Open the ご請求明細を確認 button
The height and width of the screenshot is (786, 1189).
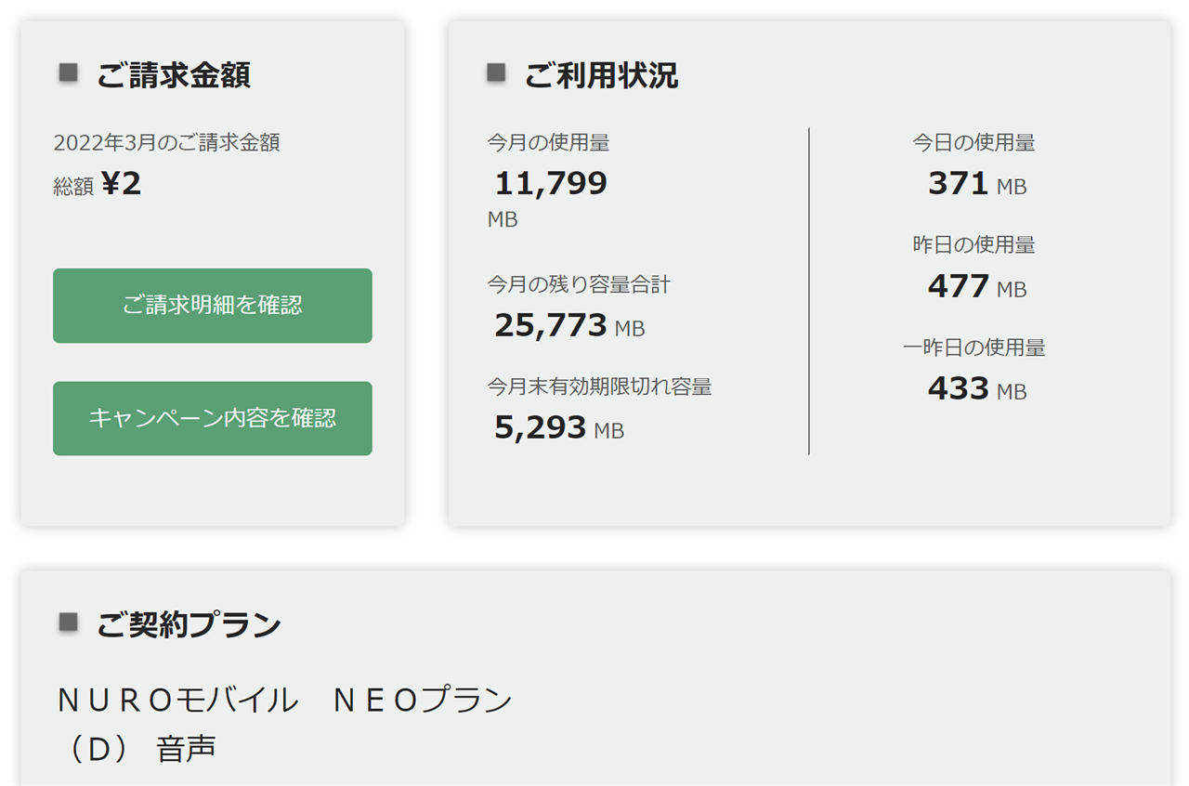213,306
